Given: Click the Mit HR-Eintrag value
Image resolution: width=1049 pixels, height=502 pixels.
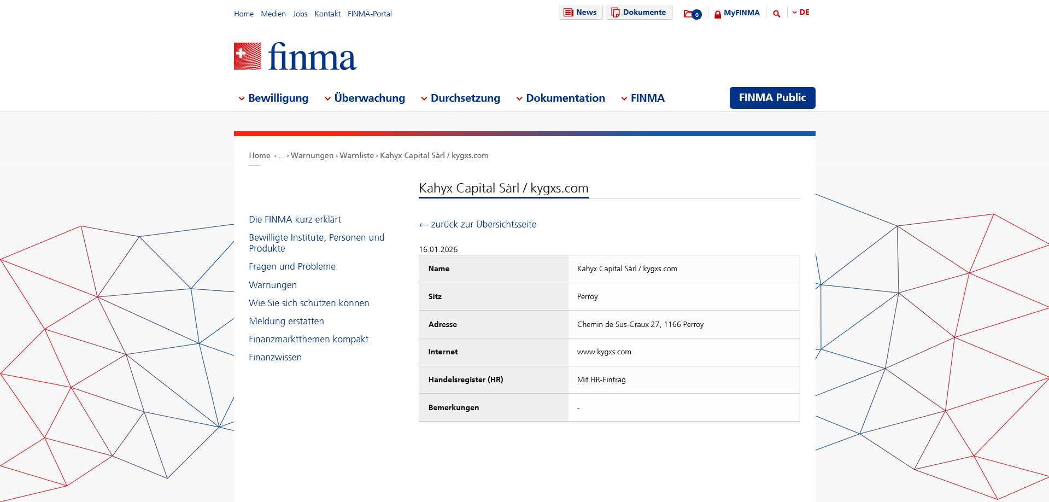Looking at the screenshot, I should point(601,380).
